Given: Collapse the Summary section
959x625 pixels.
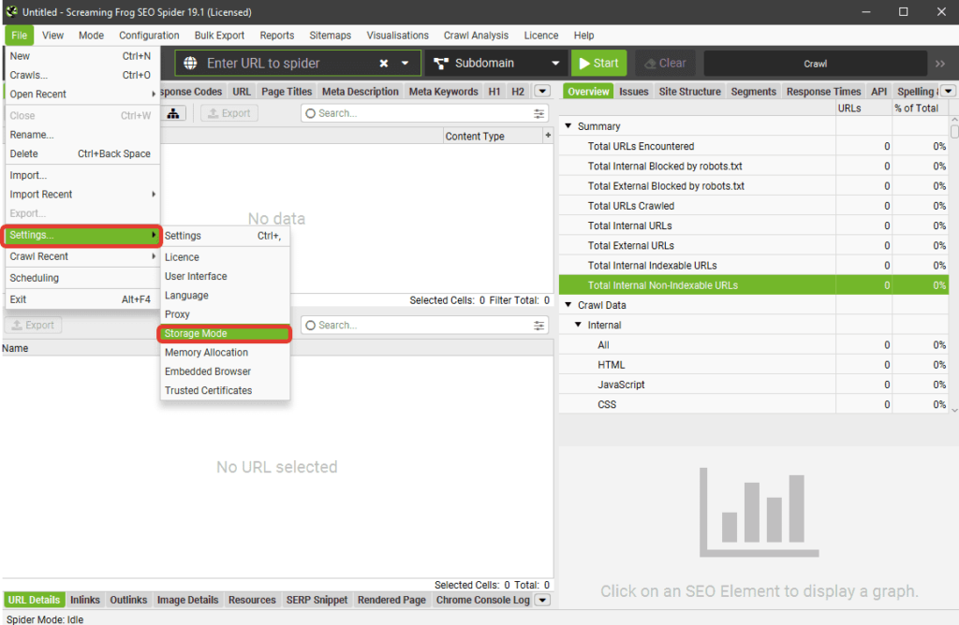Looking at the screenshot, I should pyautogui.click(x=568, y=126).
